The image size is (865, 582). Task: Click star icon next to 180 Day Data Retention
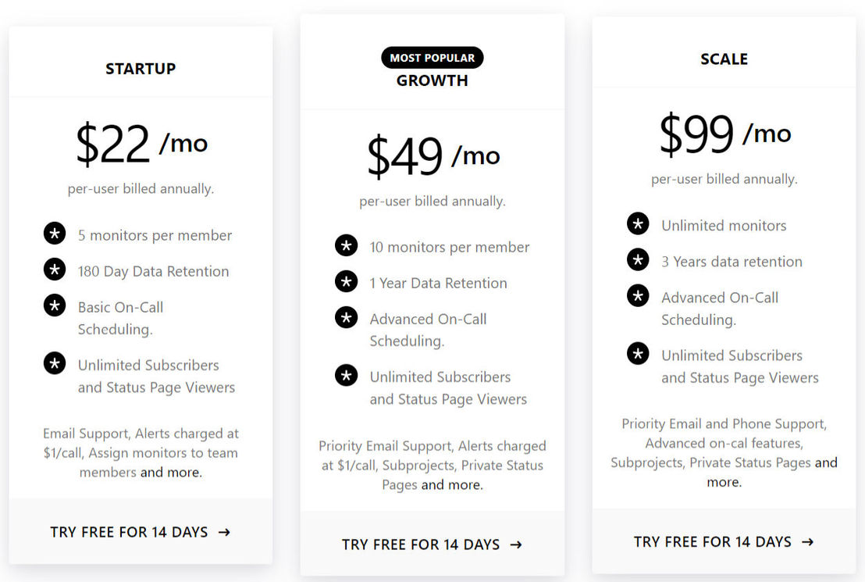55,270
